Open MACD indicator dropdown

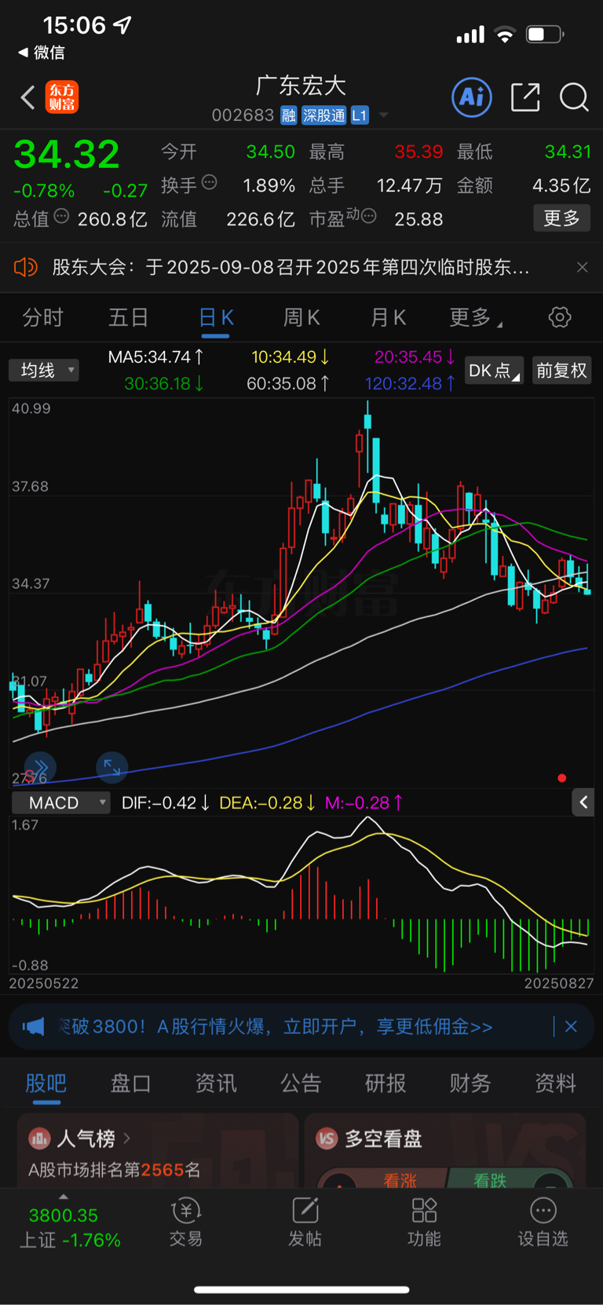[x=60, y=802]
